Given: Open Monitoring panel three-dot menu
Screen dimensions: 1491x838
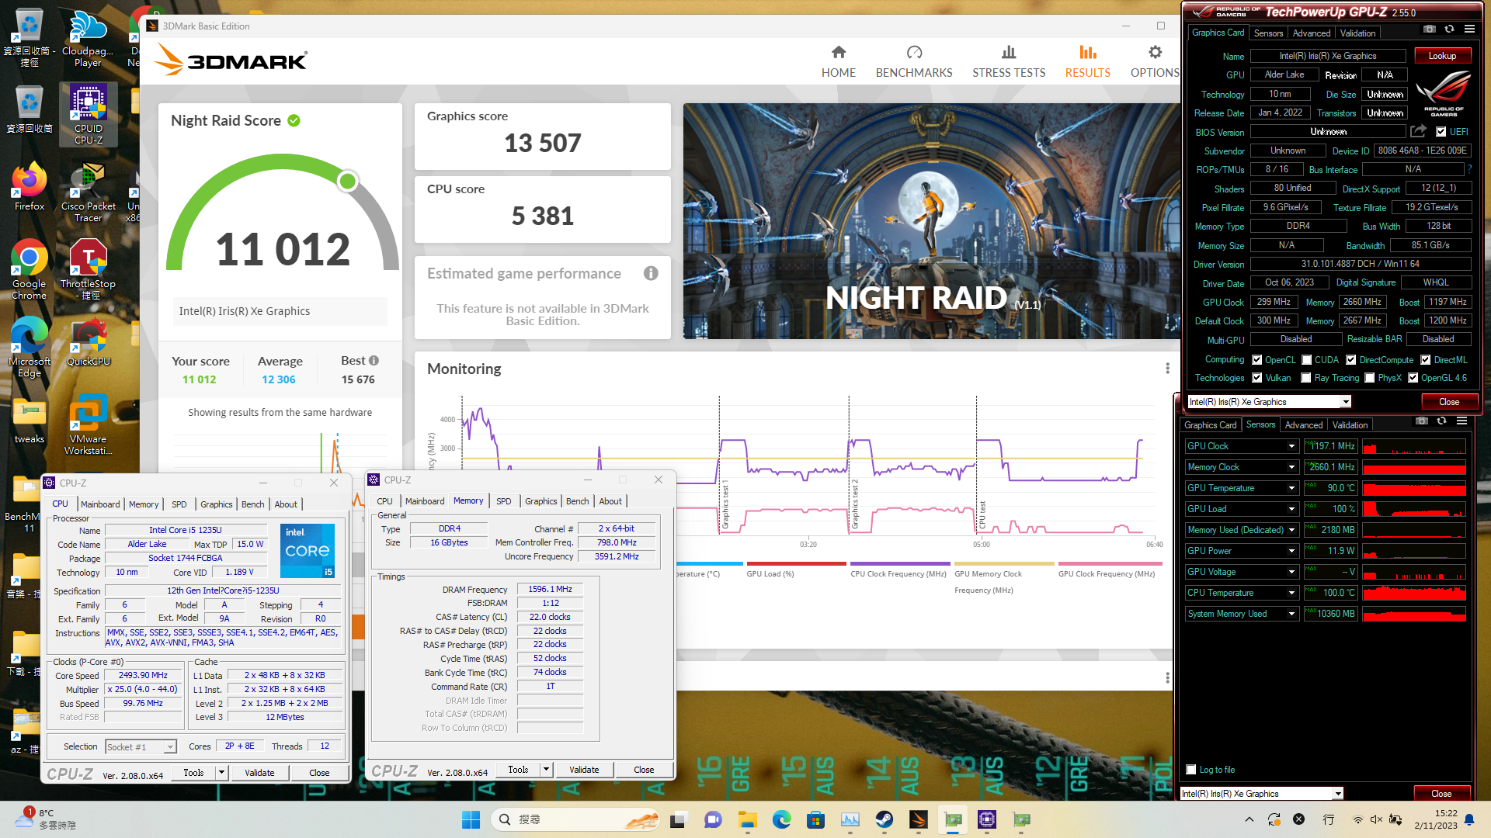Looking at the screenshot, I should (1167, 369).
